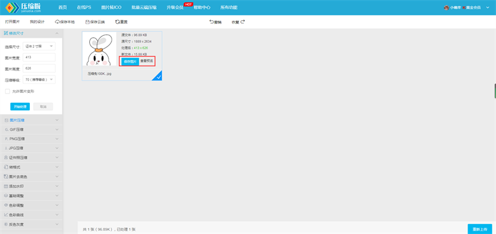The height and width of the screenshot is (234, 496).
Task: Click the 图片宽度 field showing 413
Action: [x=39, y=58]
